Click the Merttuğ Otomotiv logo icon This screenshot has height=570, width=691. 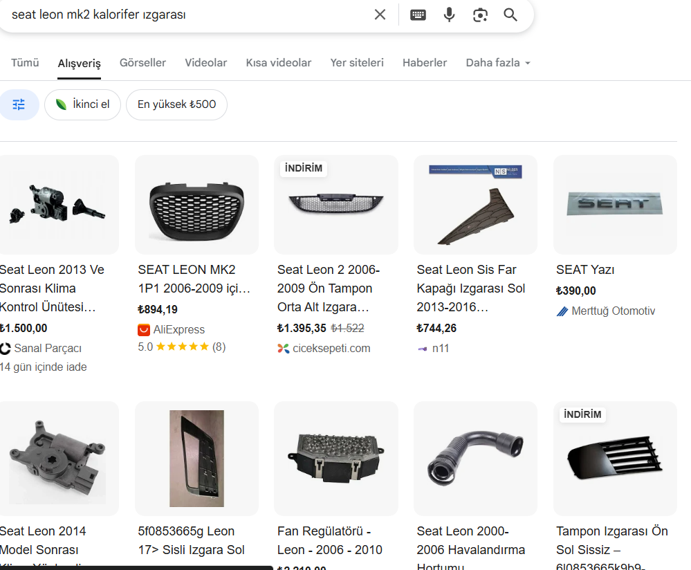[x=562, y=311]
